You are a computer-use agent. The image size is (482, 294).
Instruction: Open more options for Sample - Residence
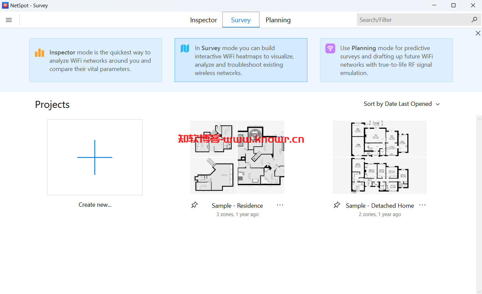280,205
